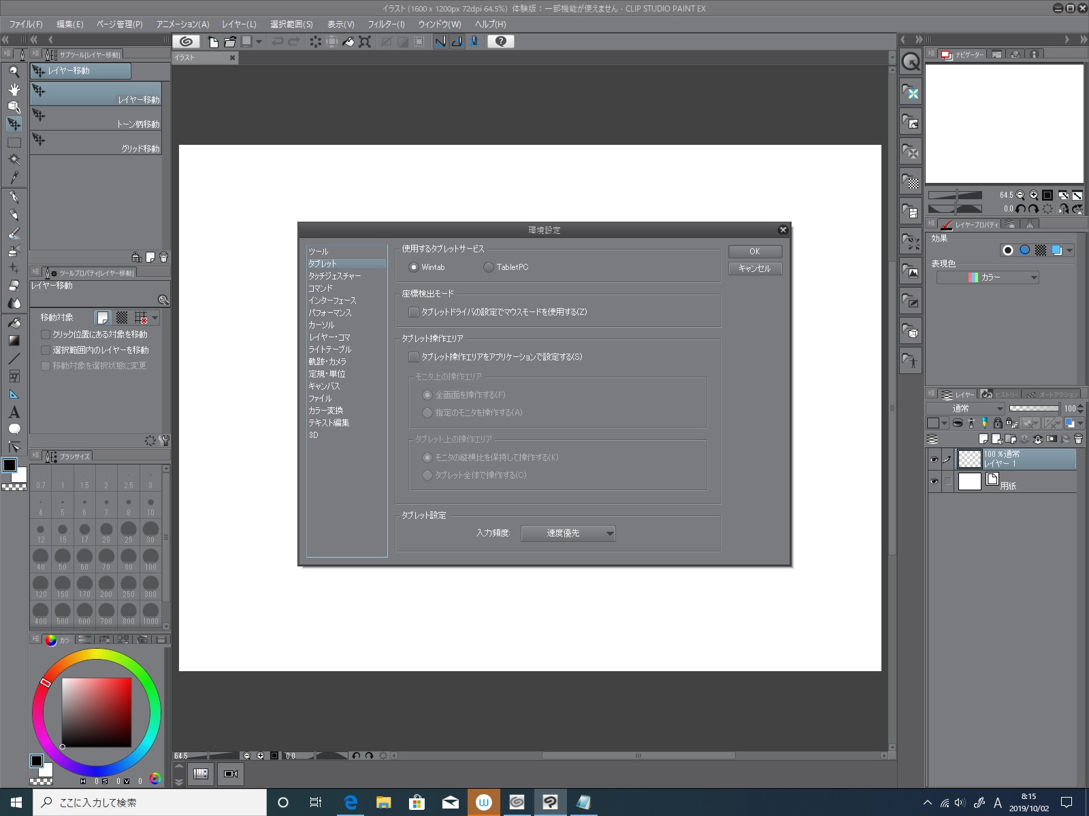The image size is (1089, 816).
Task: Click the help question mark icon
Action: pos(501,41)
